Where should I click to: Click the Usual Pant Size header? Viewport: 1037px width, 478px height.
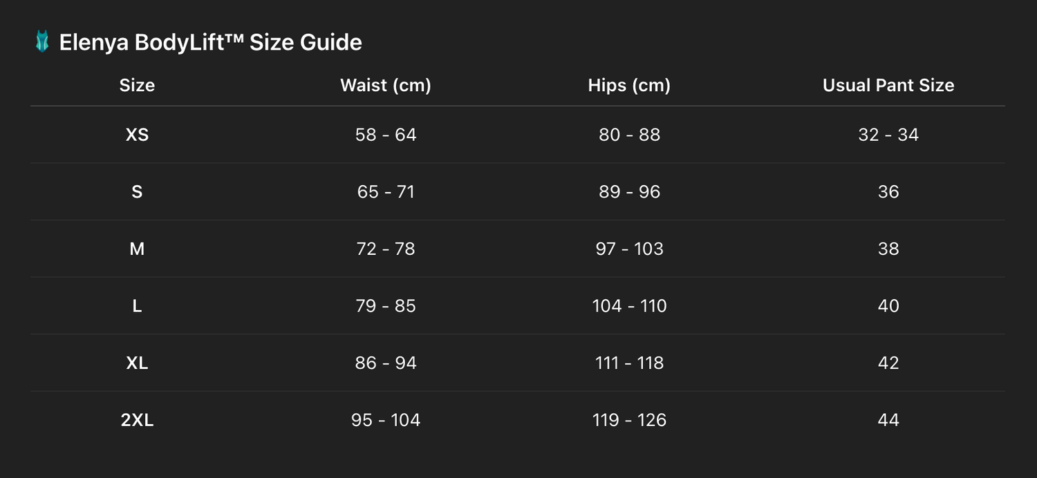(888, 85)
